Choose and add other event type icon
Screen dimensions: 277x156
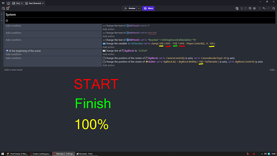(x=255, y=8)
